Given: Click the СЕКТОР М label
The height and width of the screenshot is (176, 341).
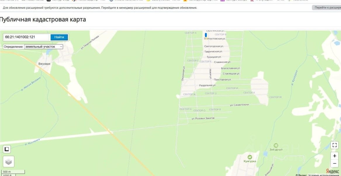Looking at the screenshot, I should point(275,97).
